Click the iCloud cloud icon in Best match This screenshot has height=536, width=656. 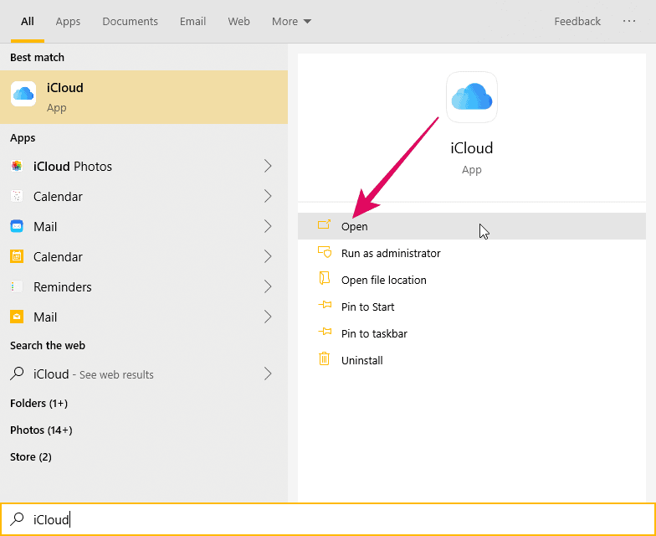pos(23,94)
